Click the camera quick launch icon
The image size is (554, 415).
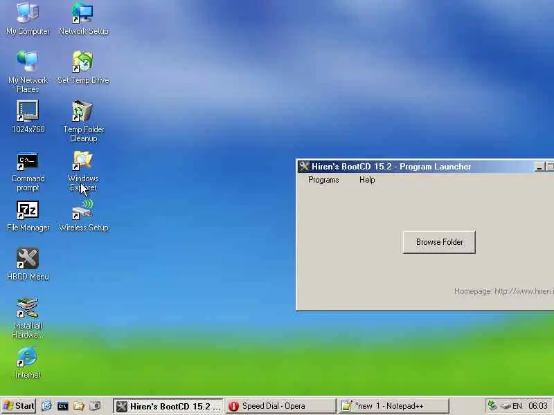[x=95, y=406]
